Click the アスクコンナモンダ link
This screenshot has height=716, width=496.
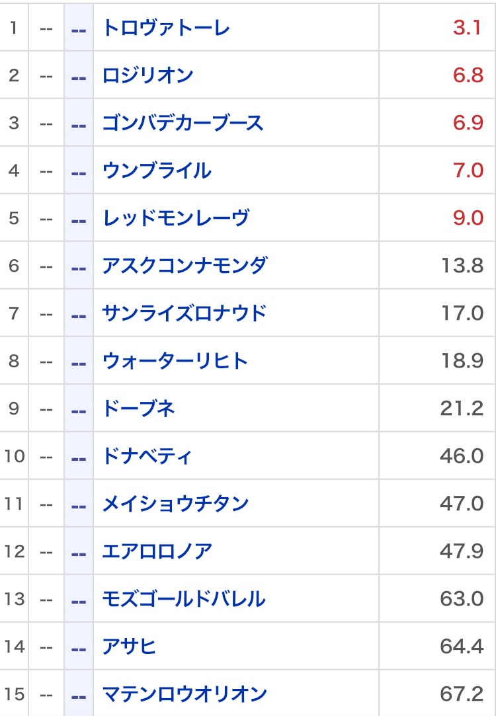(x=185, y=266)
